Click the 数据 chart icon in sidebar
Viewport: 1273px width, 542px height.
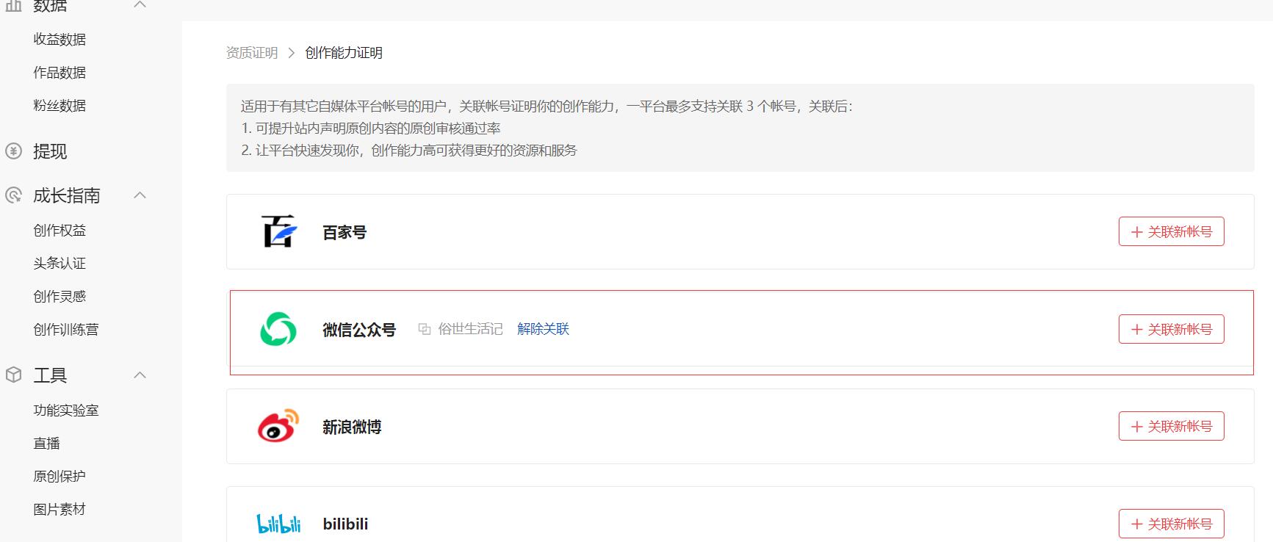pyautogui.click(x=13, y=6)
